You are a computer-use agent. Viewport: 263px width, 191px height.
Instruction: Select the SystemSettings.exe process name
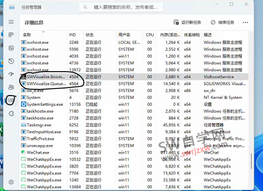point(45,104)
